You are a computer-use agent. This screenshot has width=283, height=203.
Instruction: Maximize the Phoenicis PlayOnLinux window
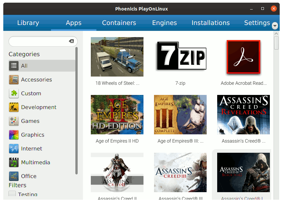point(263,9)
